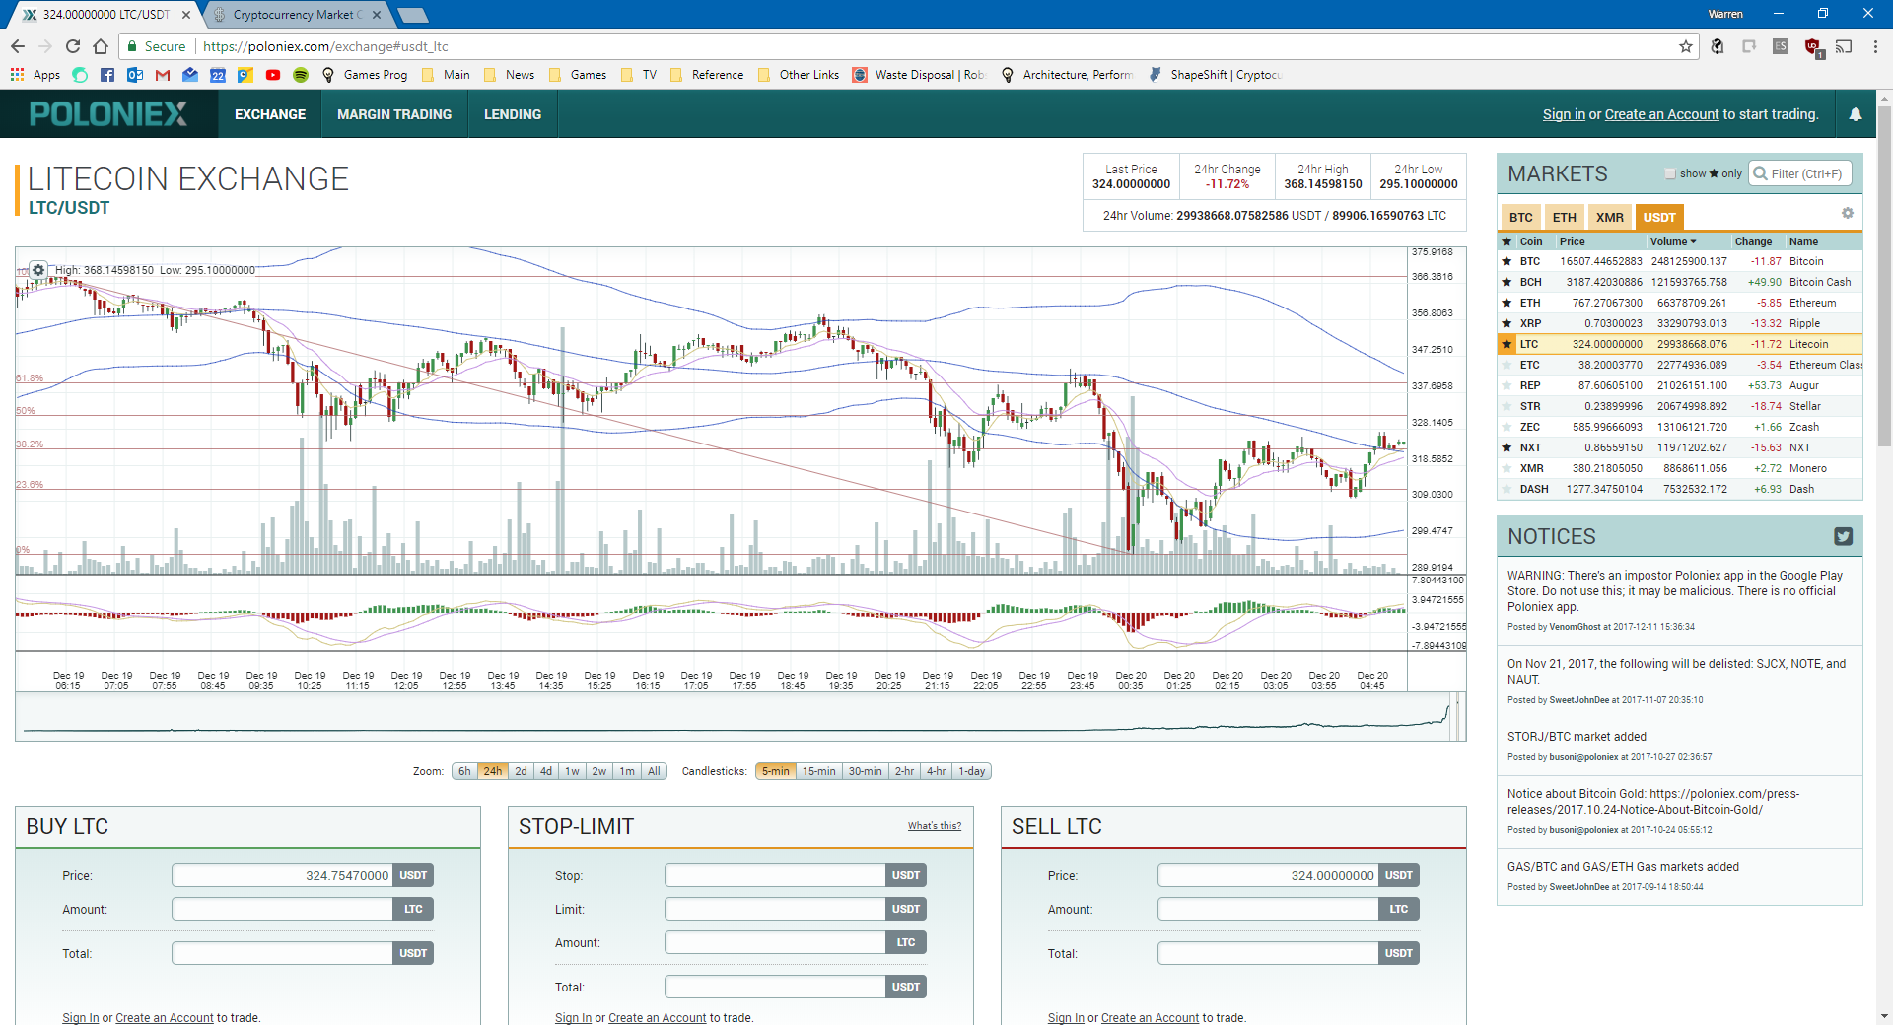Open the Architecture, Perform bookmark
The height and width of the screenshot is (1025, 1893).
pyautogui.click(x=1067, y=75)
